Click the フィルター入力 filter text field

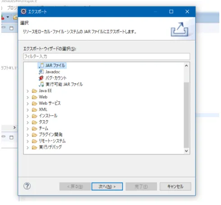coord(106,56)
